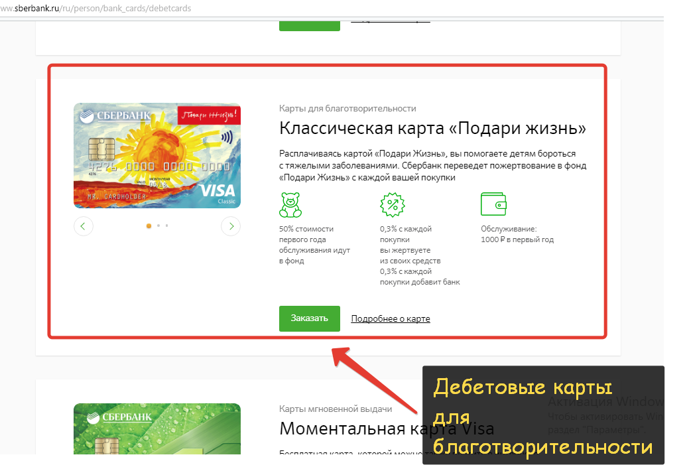Click the text «50% стоимости первого года»
The image size is (689, 467).
click(306, 234)
